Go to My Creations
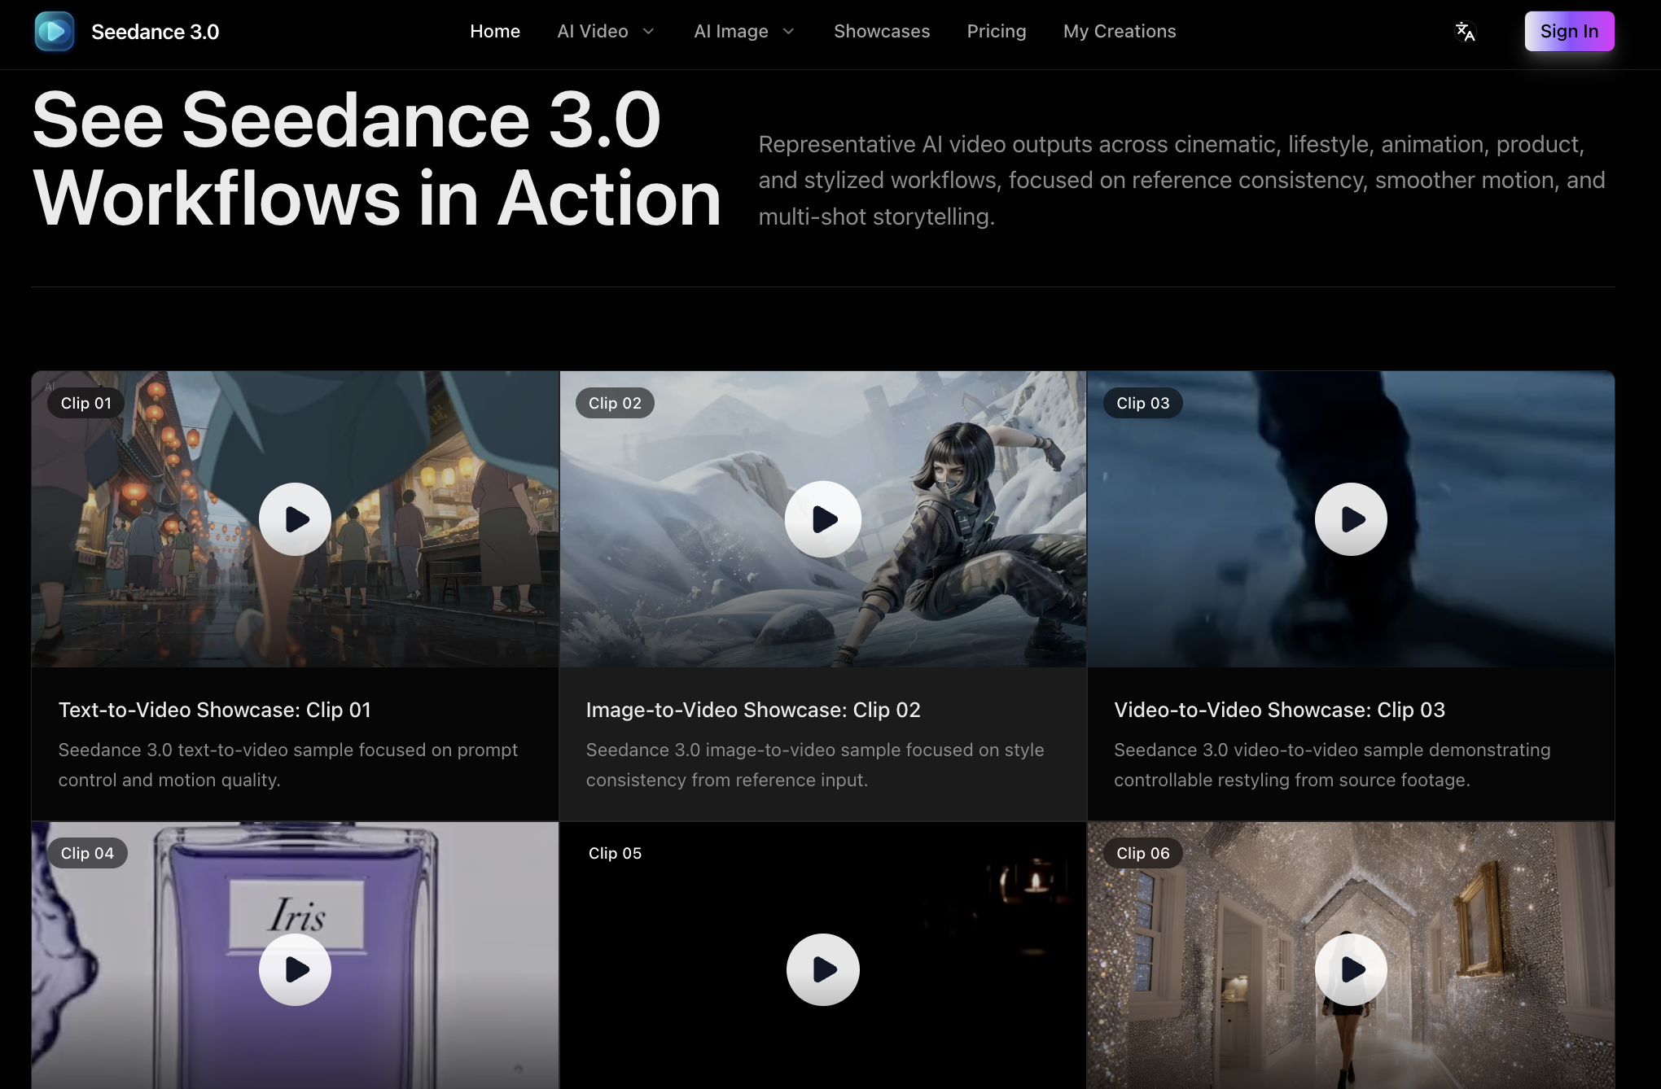The width and height of the screenshot is (1661, 1089). (1120, 32)
